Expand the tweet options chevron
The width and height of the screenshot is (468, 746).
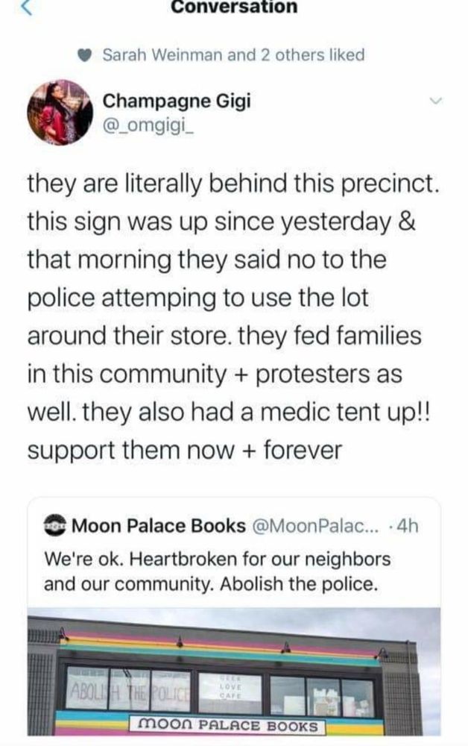(x=437, y=101)
